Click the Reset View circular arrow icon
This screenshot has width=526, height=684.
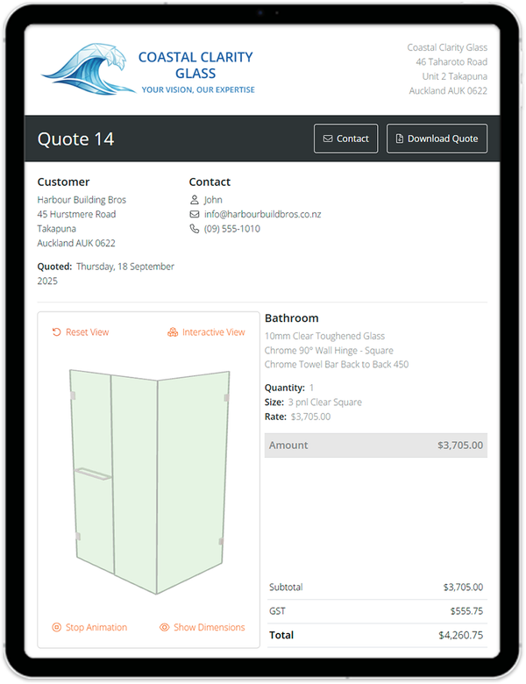click(57, 332)
